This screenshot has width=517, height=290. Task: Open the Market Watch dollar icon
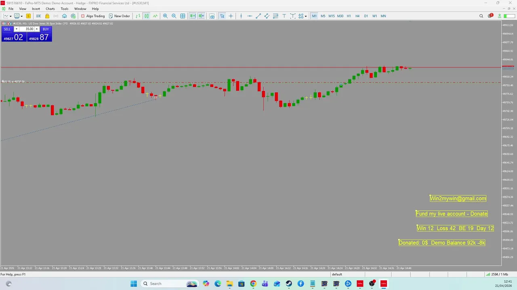pyautogui.click(x=28, y=16)
